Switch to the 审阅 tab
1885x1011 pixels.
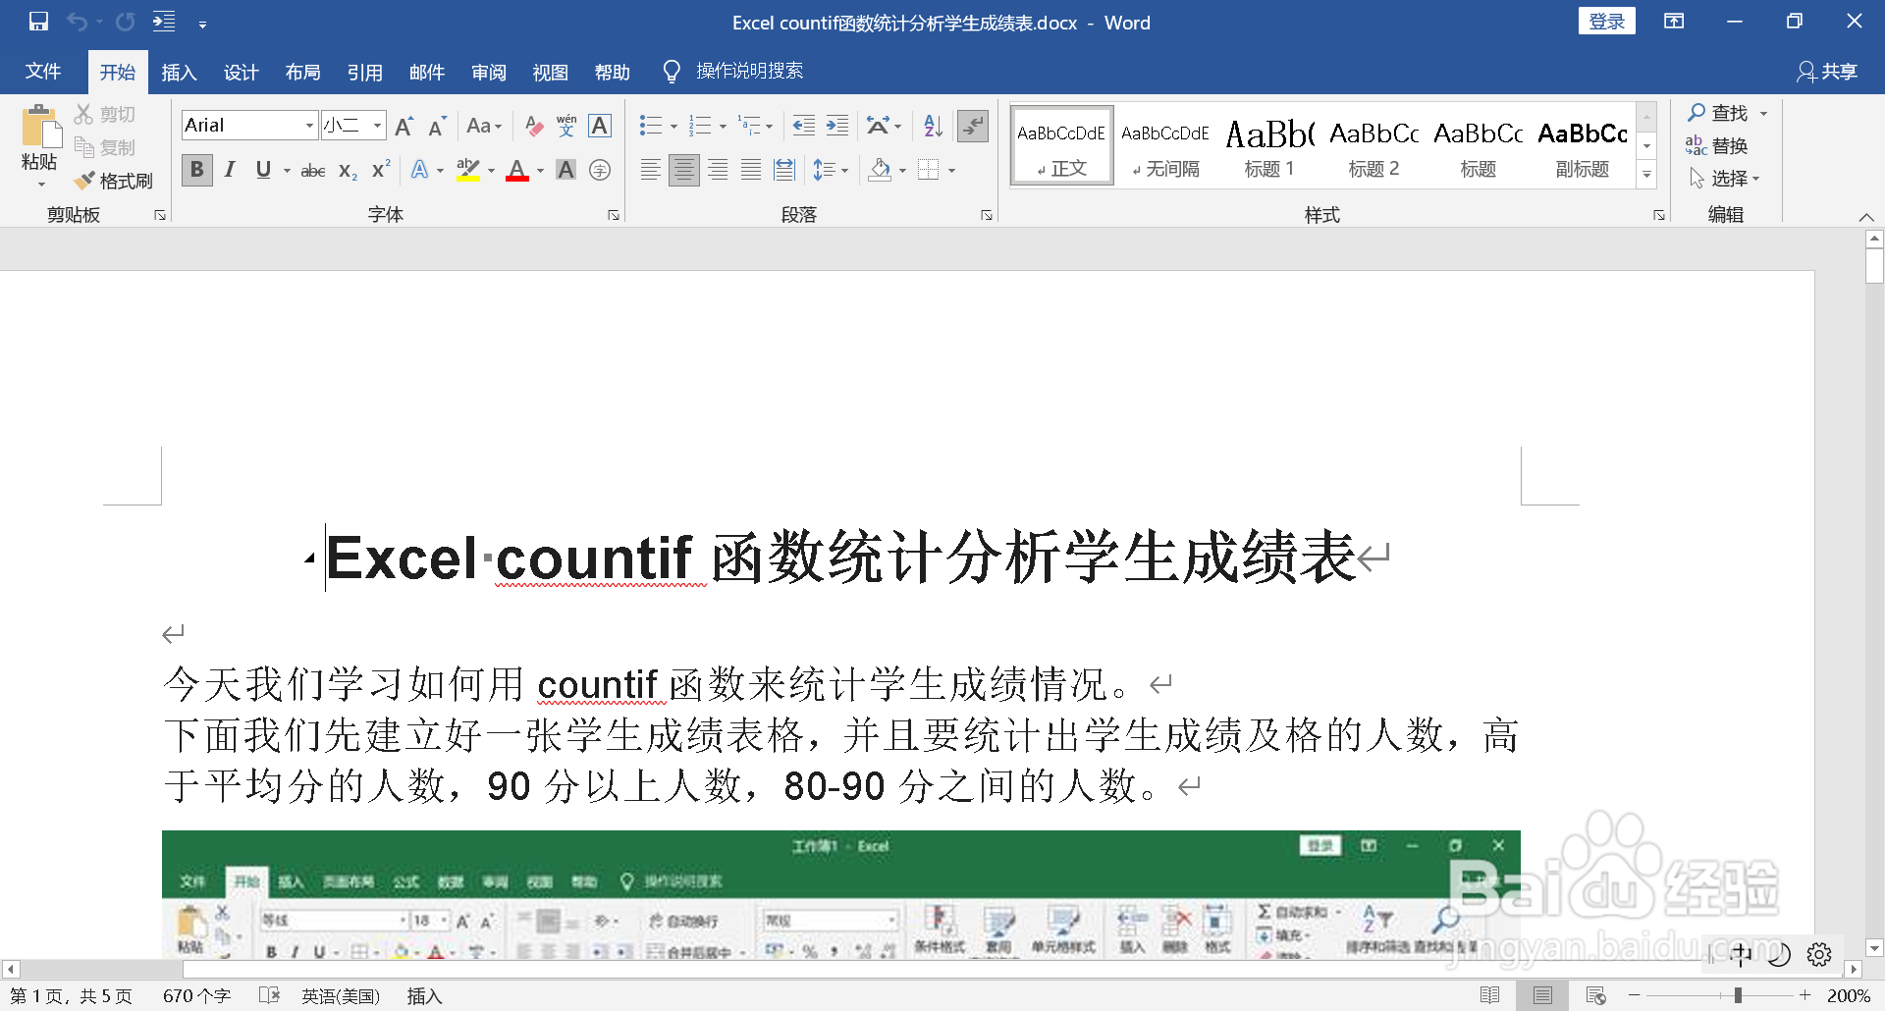(x=488, y=72)
